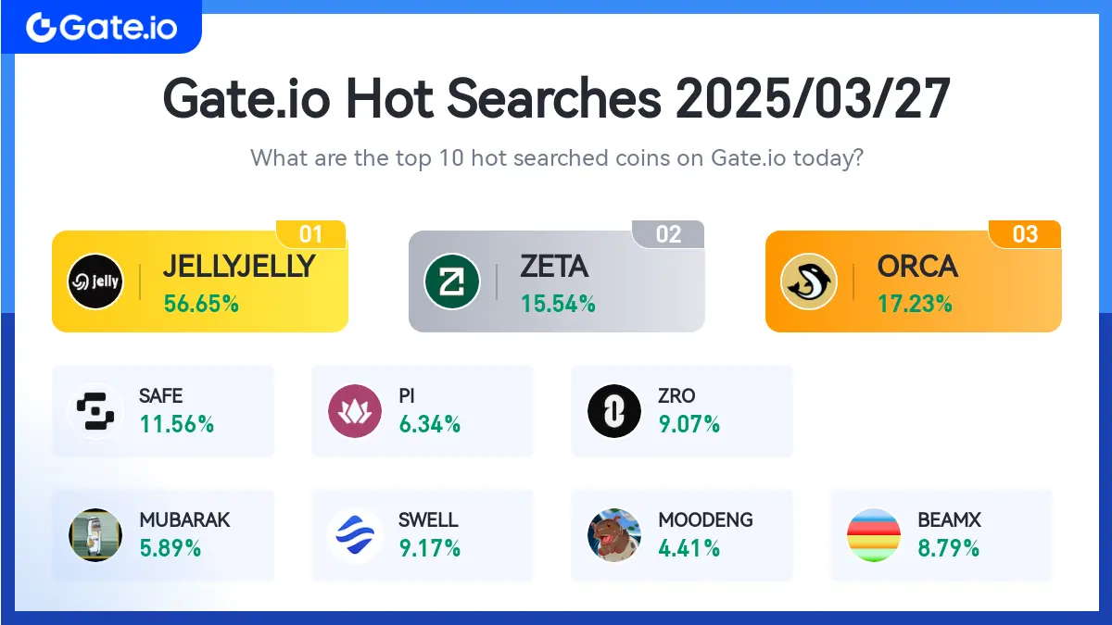Click the 02 rank badge
This screenshot has width=1112, height=625.
pyautogui.click(x=668, y=234)
